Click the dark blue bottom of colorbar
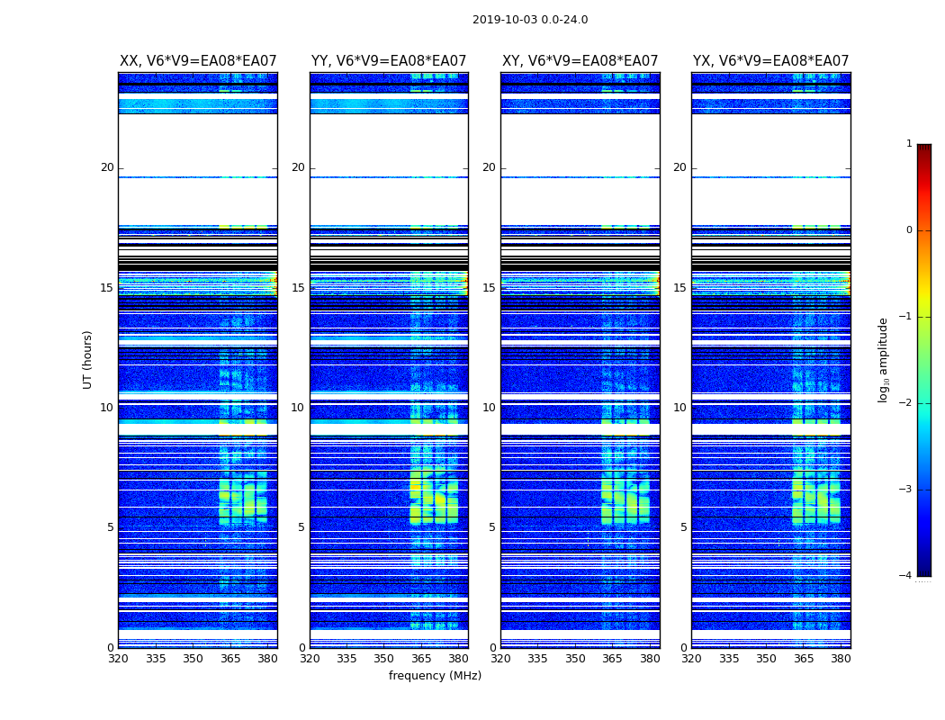Screen dimensions: 945x720 point(923,569)
